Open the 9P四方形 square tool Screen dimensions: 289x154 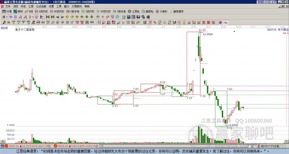tap(57, 11)
